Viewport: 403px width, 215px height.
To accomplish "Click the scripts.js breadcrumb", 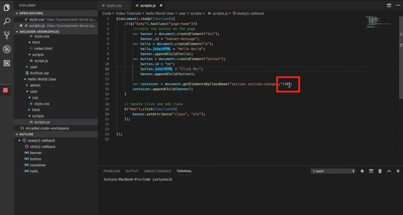I will point(217,14).
